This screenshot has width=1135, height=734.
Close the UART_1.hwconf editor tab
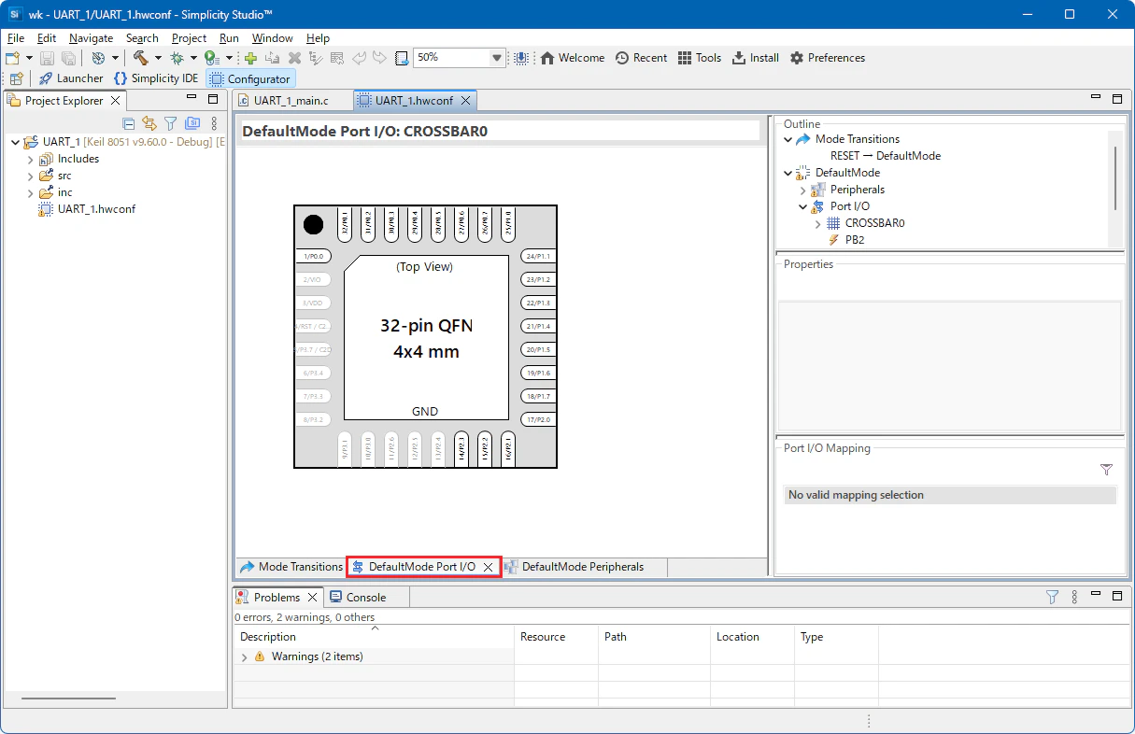[465, 100]
